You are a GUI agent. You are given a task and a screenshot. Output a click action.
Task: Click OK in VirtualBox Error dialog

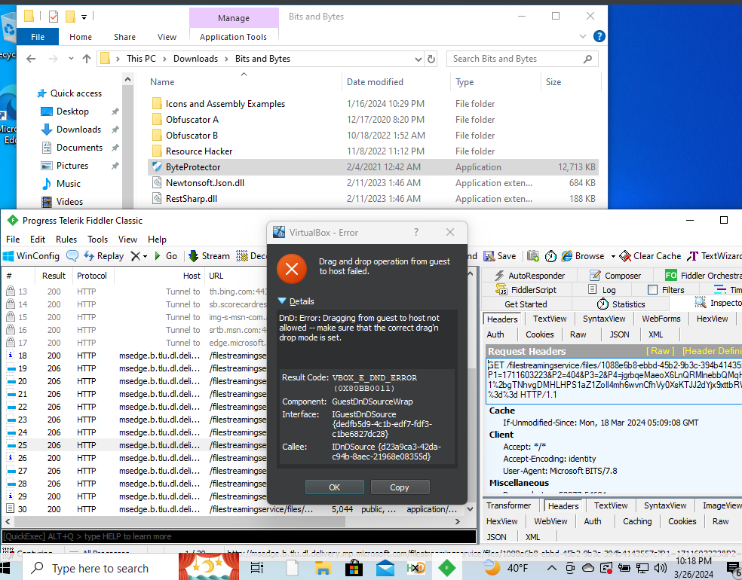(335, 487)
